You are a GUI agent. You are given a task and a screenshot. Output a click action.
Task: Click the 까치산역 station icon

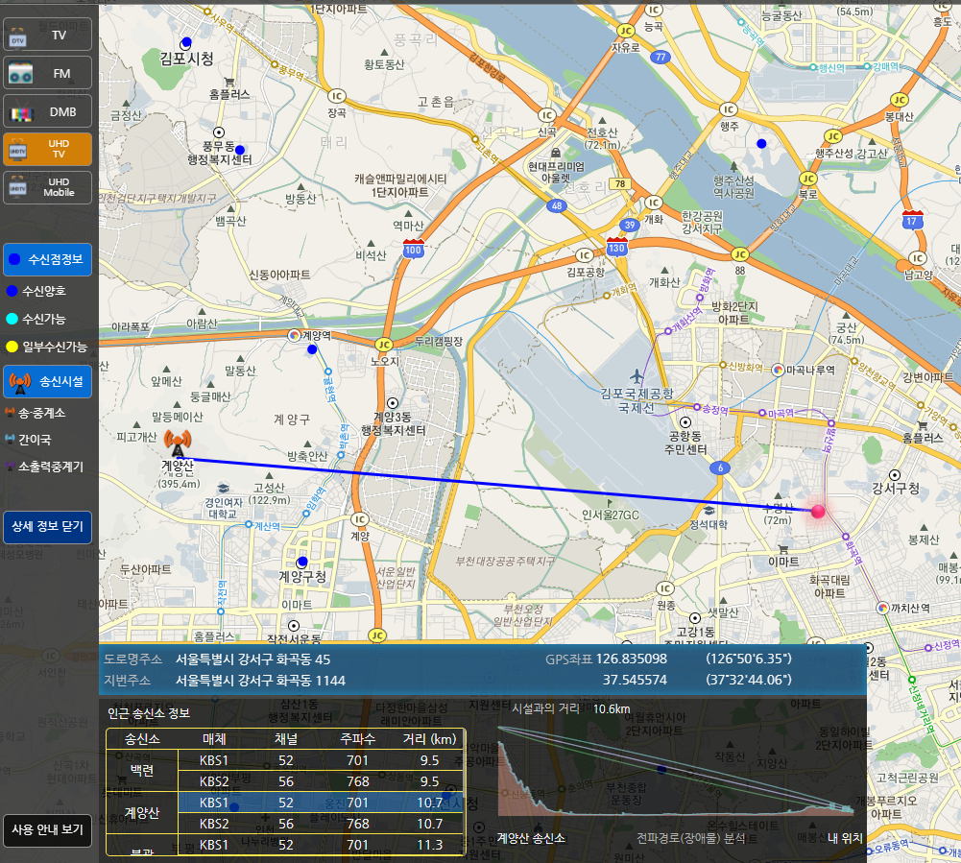882,608
